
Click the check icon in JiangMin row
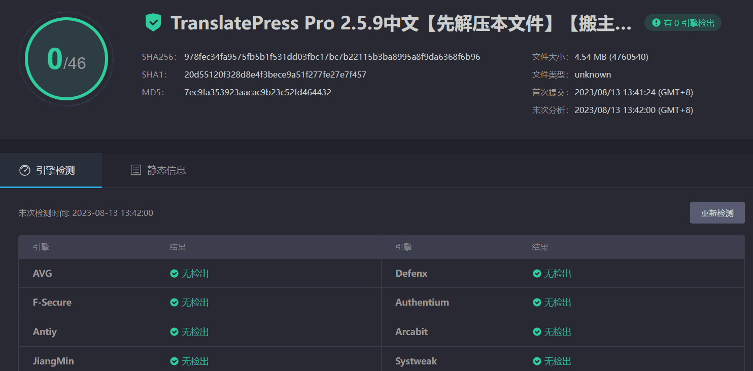point(174,361)
